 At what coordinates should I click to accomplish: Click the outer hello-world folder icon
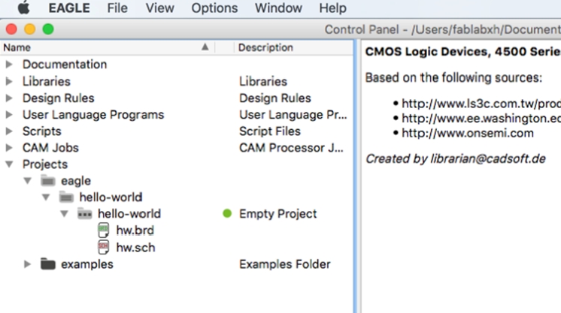(66, 197)
